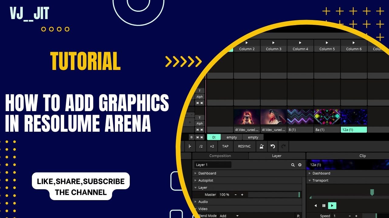Click next arrow beside the B button
The height and width of the screenshot is (218, 389).
[202, 137]
